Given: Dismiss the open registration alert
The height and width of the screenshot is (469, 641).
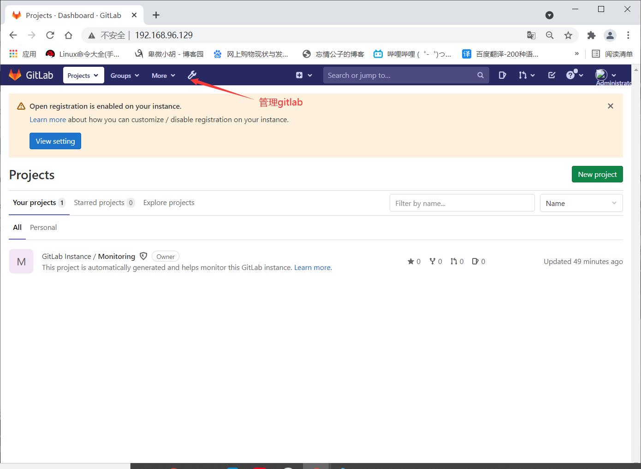Looking at the screenshot, I should click(x=611, y=106).
